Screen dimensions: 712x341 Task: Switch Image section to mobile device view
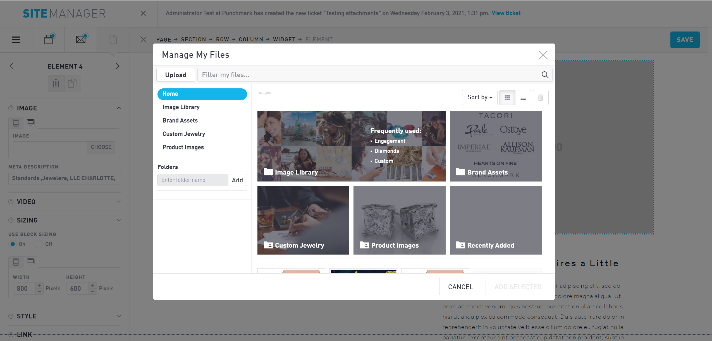16,123
